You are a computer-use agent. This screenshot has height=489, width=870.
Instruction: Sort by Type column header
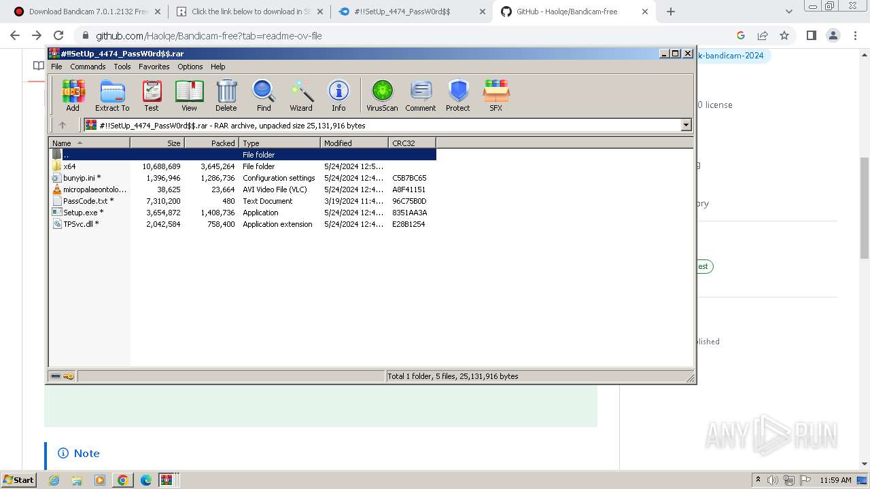tap(279, 143)
